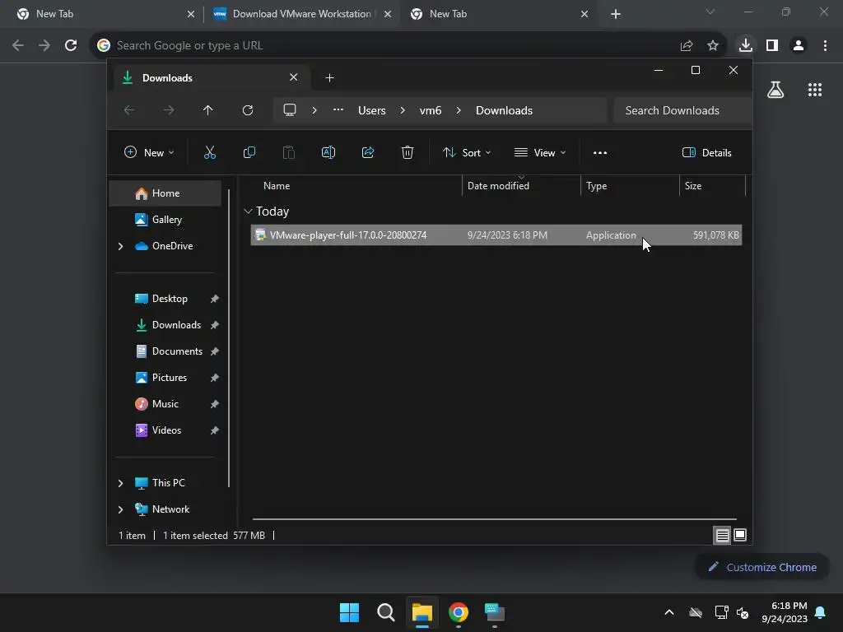Select the Downloads tab in File Explorer
This screenshot has width=843, height=632.
212,78
